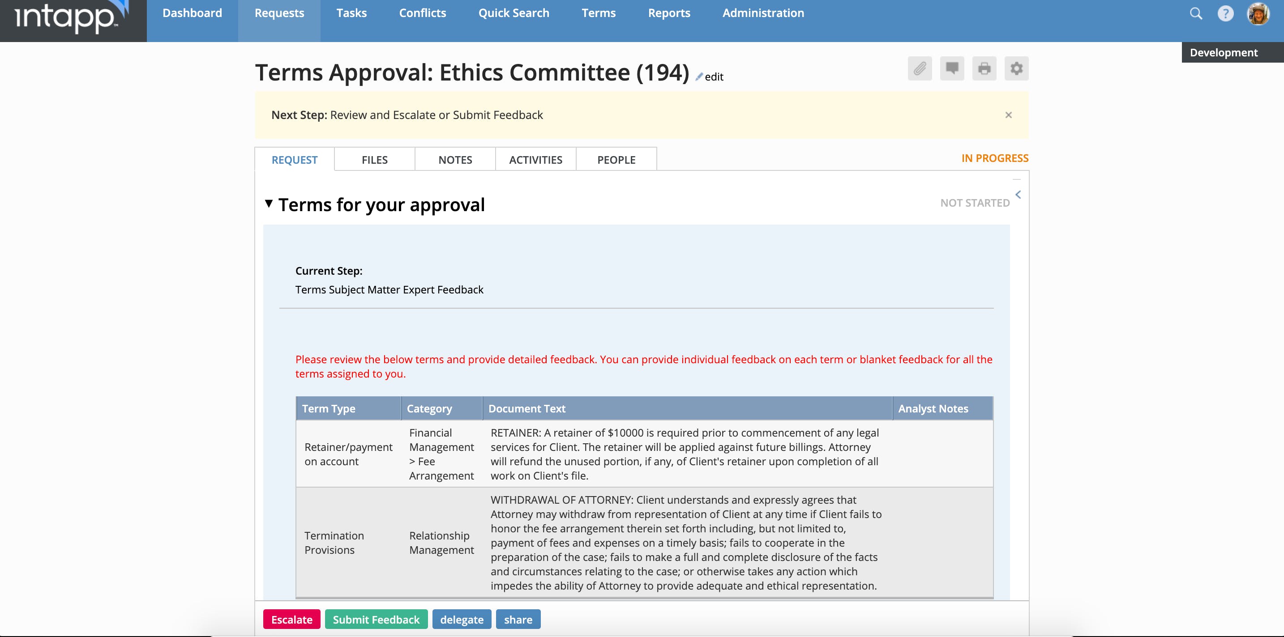Click the Submit Feedback button
Image resolution: width=1284 pixels, height=637 pixels.
pos(376,620)
